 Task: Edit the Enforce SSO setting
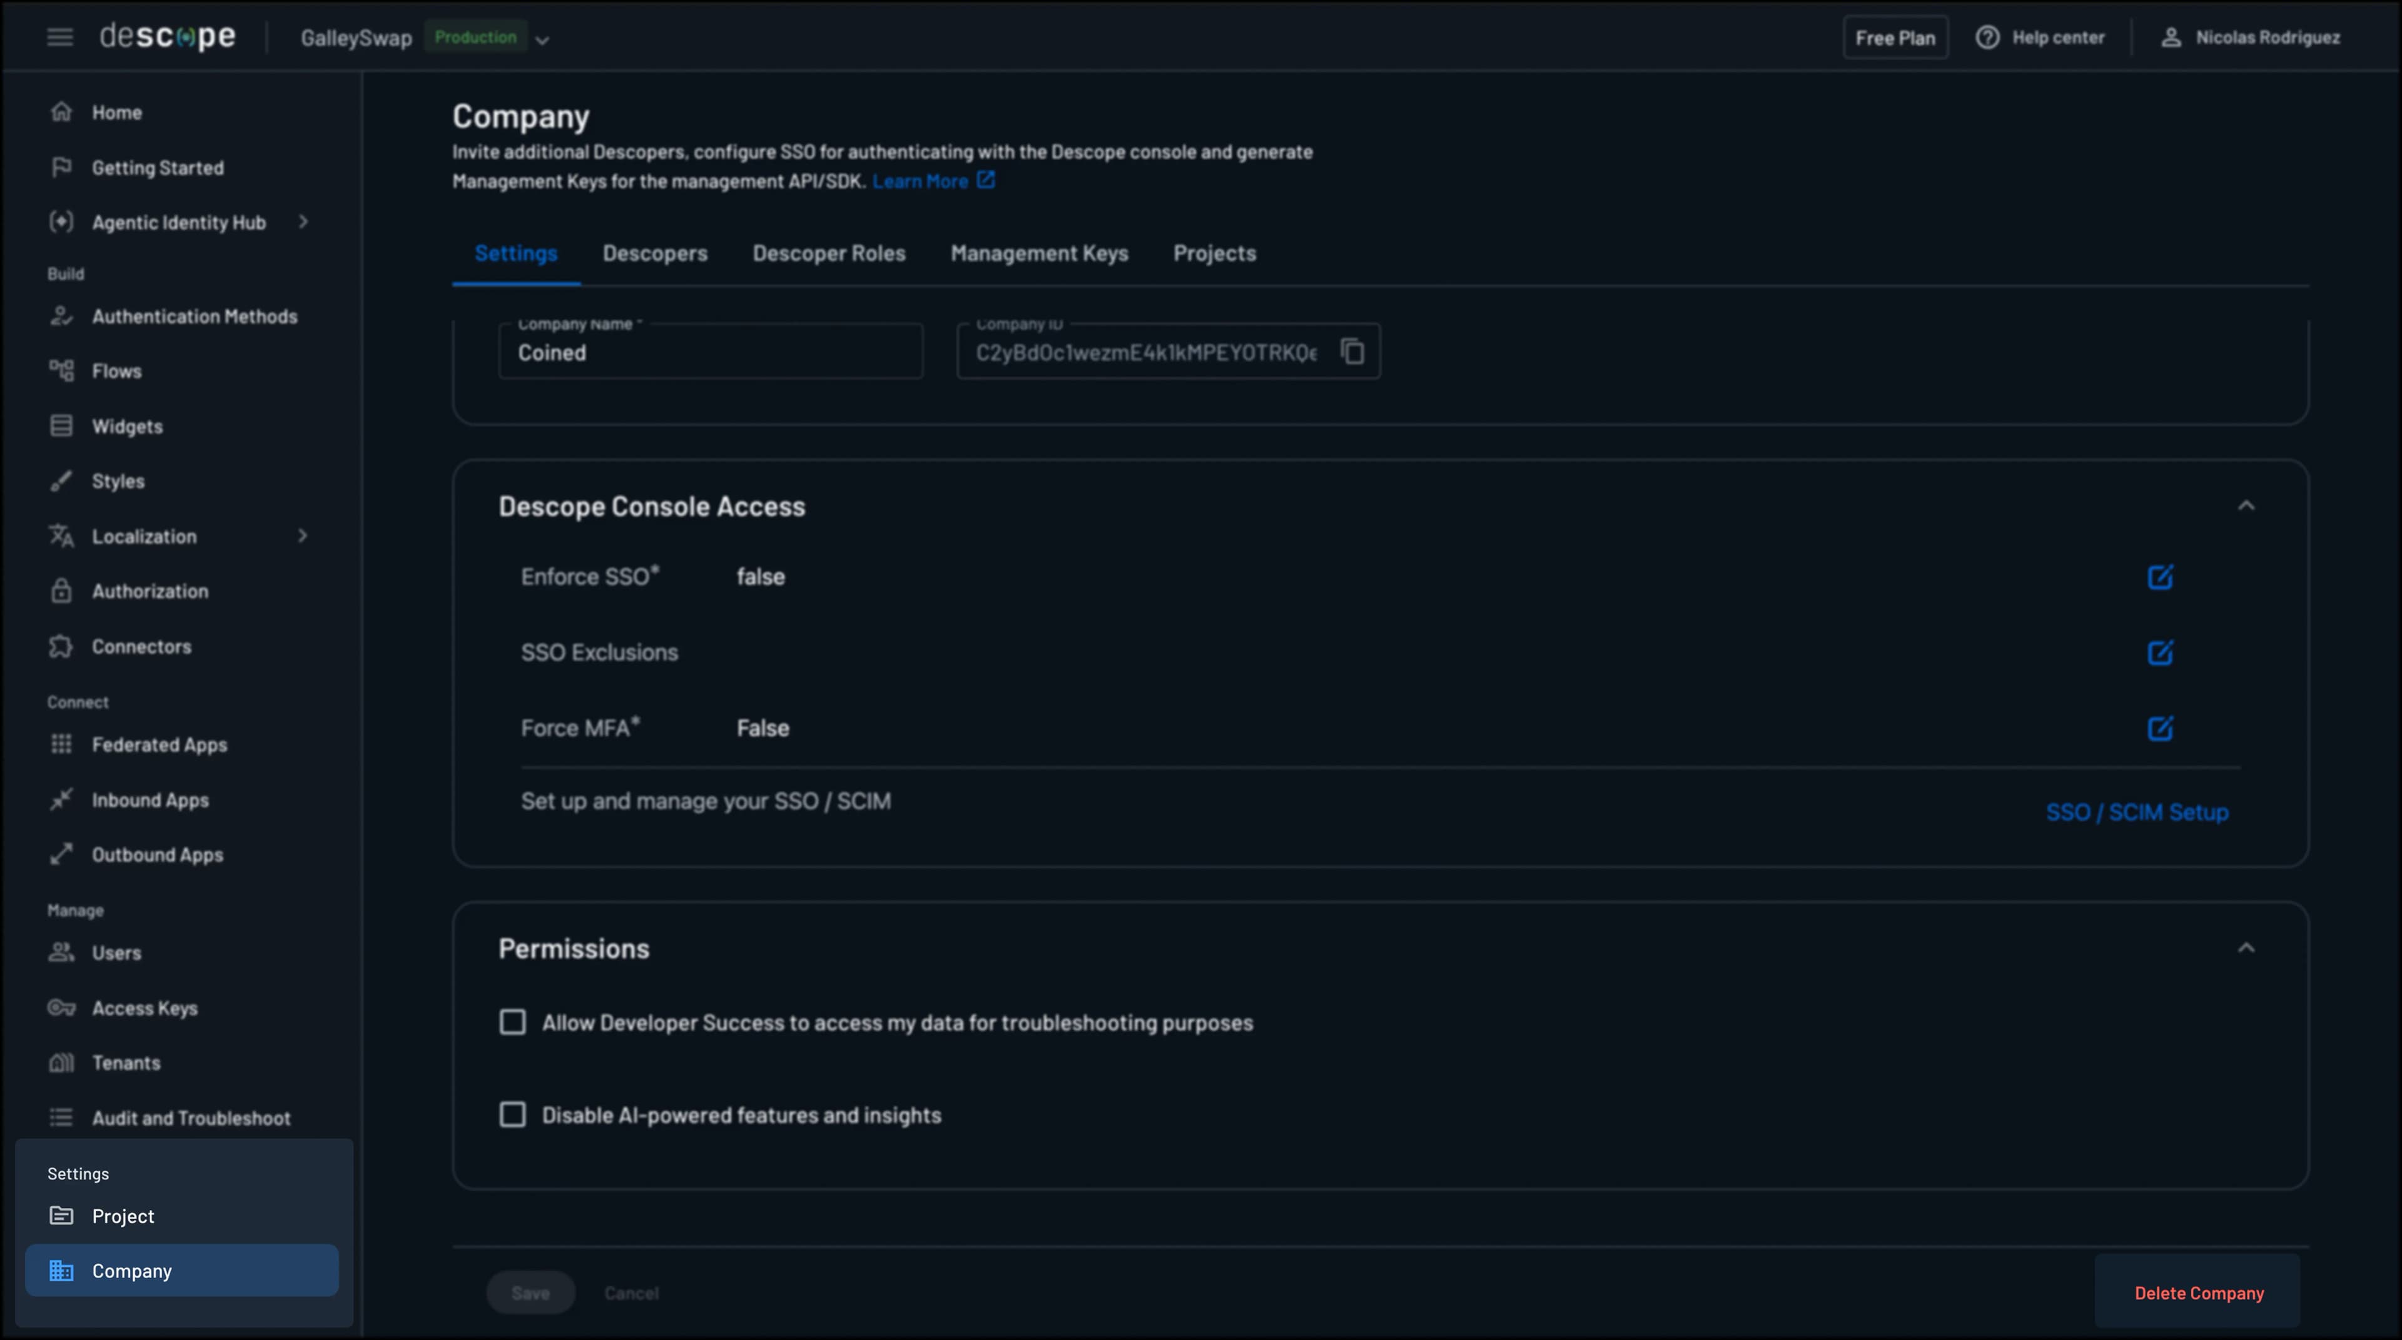click(x=2159, y=577)
